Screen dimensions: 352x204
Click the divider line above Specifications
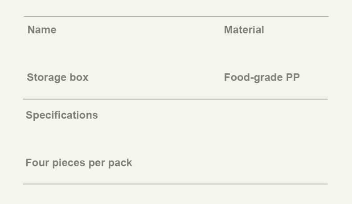point(175,99)
